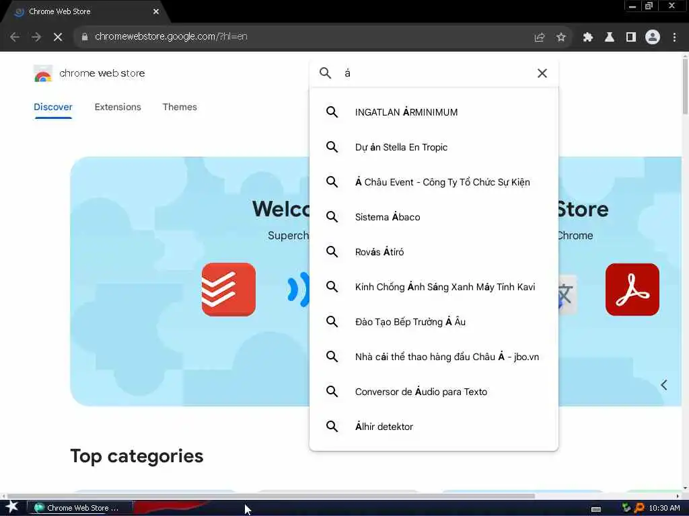Open the taskbar start star button
Screen dimensions: 689x516
(12, 508)
